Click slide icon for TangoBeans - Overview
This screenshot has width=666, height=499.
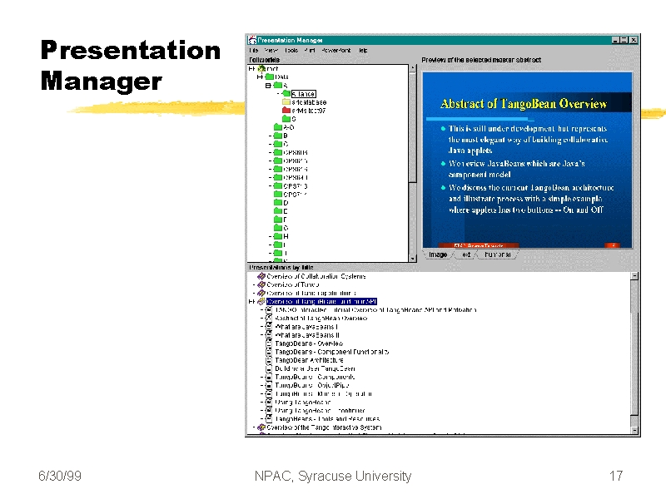pyautogui.click(x=269, y=343)
